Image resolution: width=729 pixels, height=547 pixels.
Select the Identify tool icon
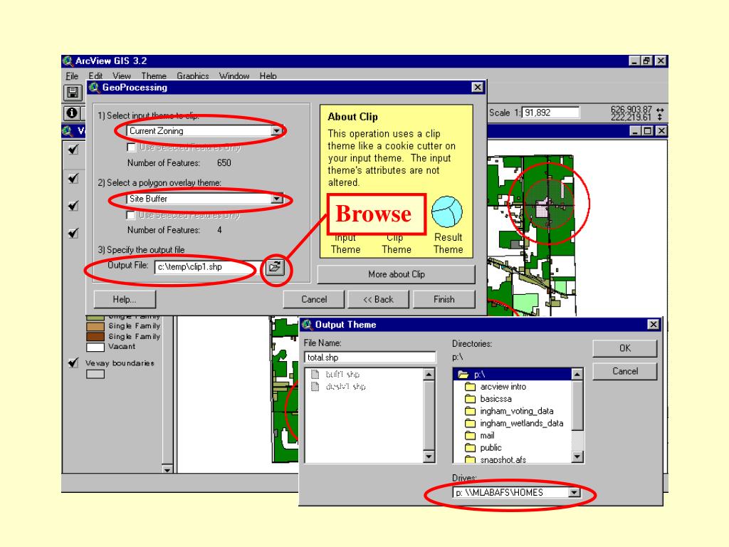pos(72,113)
